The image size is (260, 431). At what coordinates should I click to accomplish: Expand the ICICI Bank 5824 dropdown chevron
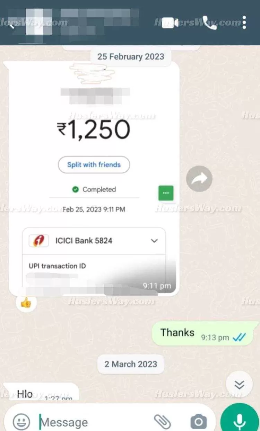pos(155,241)
